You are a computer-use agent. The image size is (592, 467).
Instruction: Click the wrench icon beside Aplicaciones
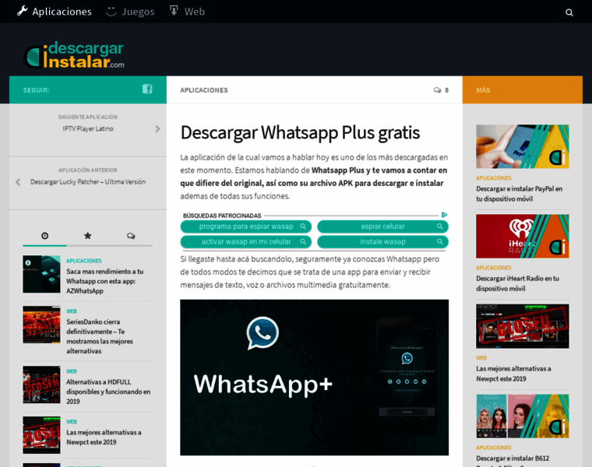(x=23, y=11)
